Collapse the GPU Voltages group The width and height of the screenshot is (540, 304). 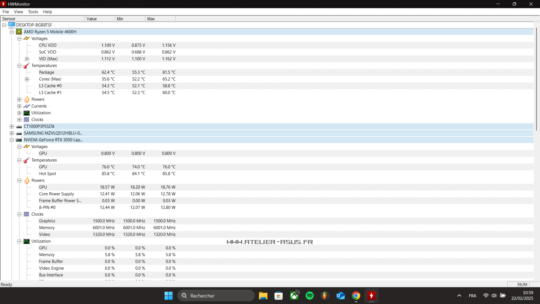[x=19, y=147]
